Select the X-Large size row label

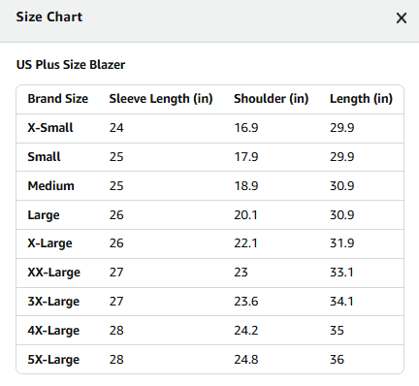49,243
